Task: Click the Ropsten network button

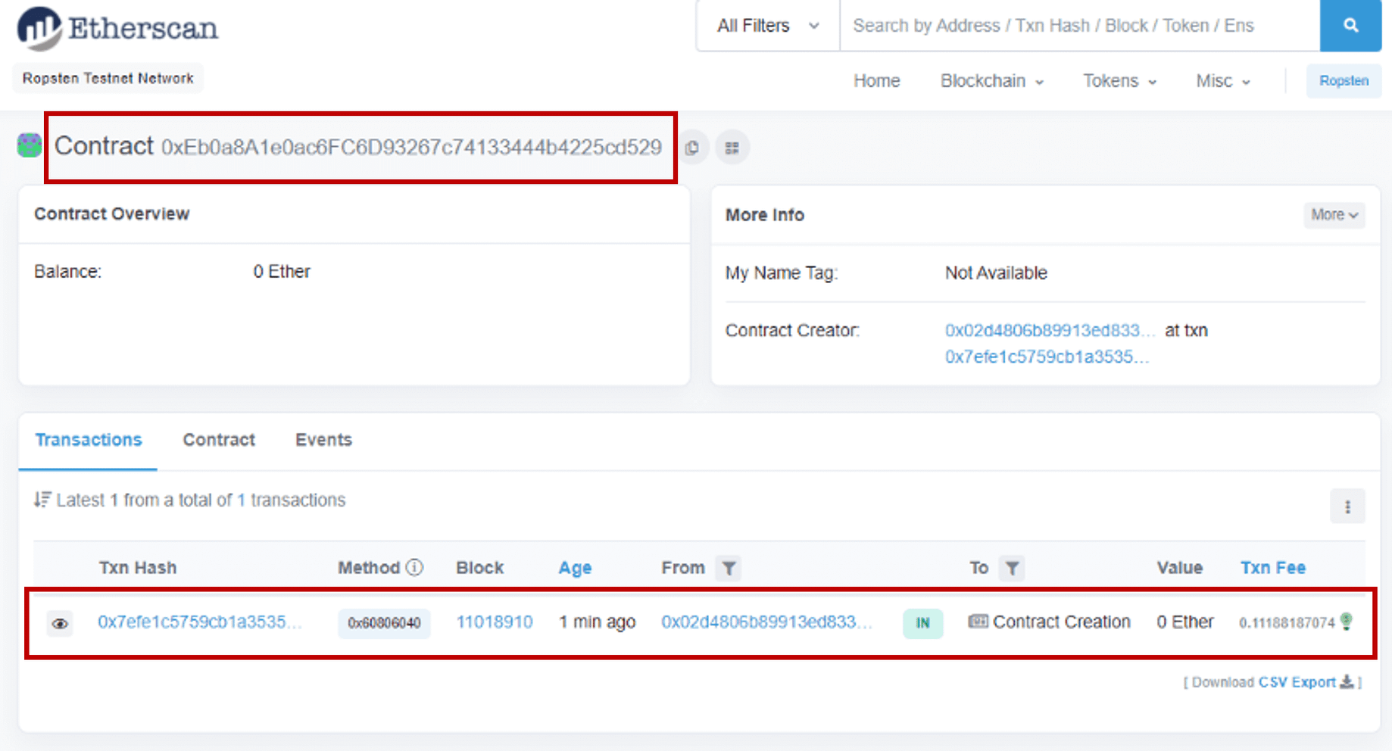Action: 1344,81
